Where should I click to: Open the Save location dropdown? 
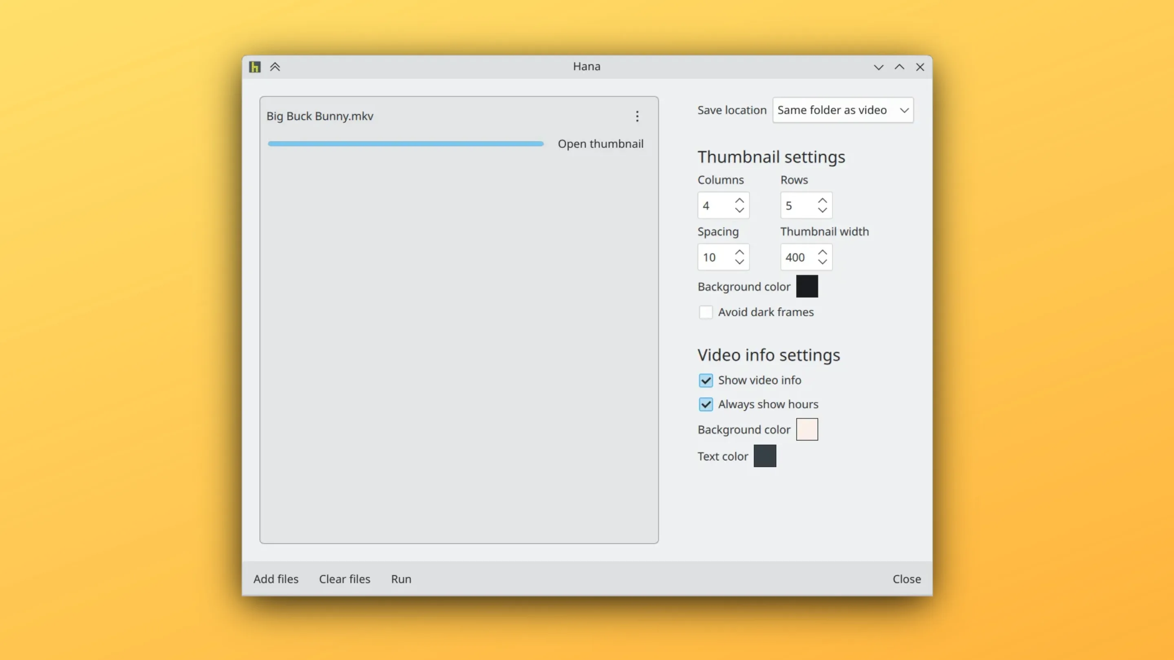[843, 110]
